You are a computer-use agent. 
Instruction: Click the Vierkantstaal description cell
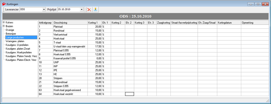[70, 35]
